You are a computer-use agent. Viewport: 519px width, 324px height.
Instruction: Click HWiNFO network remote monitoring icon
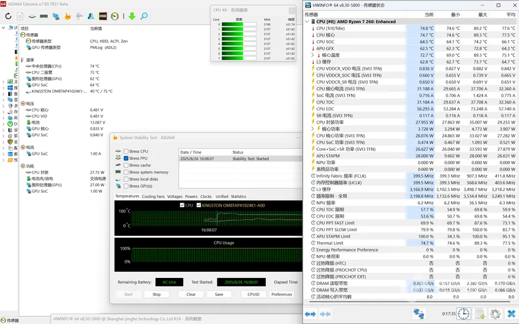tap(419, 314)
